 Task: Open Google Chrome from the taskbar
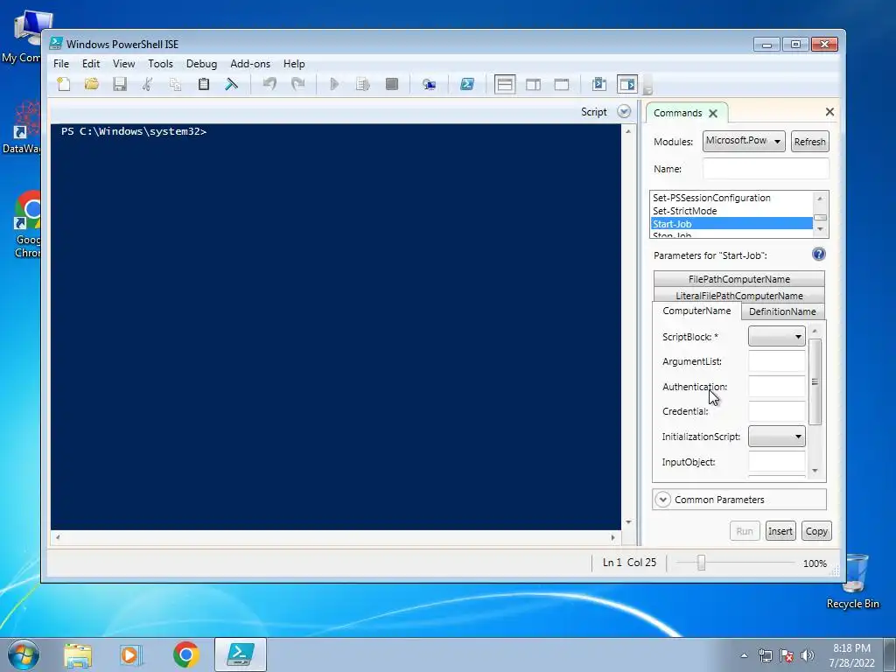pos(185,654)
